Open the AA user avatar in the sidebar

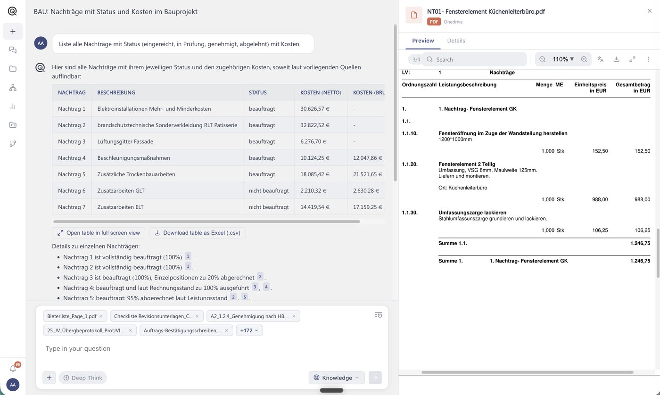click(13, 385)
